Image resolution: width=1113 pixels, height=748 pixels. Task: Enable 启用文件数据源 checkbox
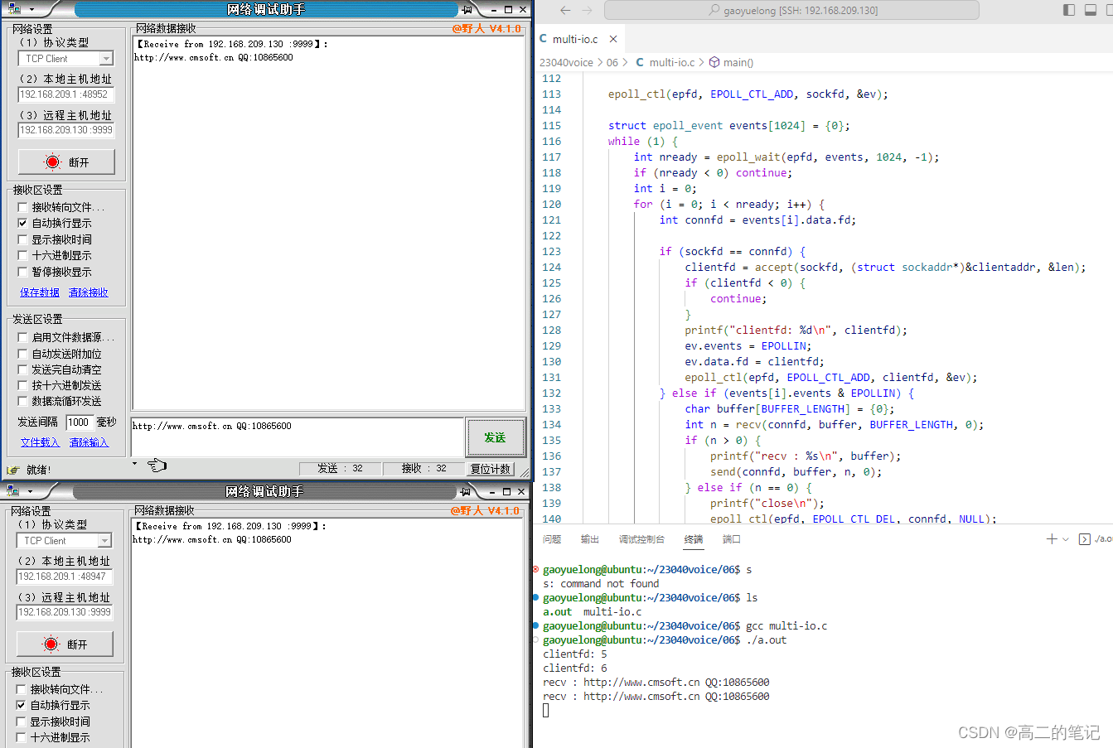23,337
